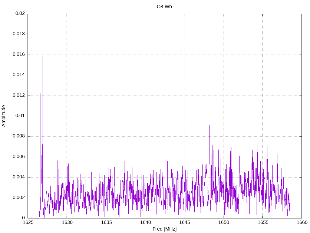
Task: Click the 1635 x-axis tick label
Action: click(106, 223)
